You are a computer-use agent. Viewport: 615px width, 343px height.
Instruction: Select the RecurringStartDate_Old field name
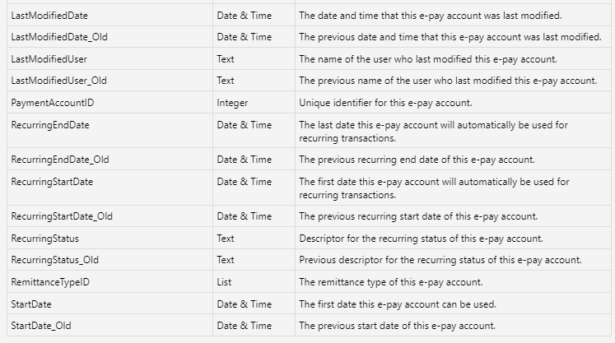tap(62, 216)
